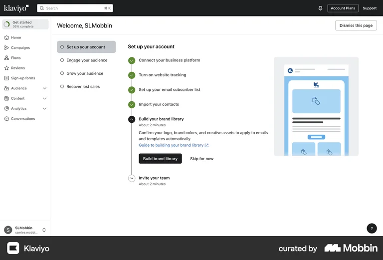The image size is (383, 260).
Task: Click the Campaigns paper-plane icon
Action: click(6, 47)
